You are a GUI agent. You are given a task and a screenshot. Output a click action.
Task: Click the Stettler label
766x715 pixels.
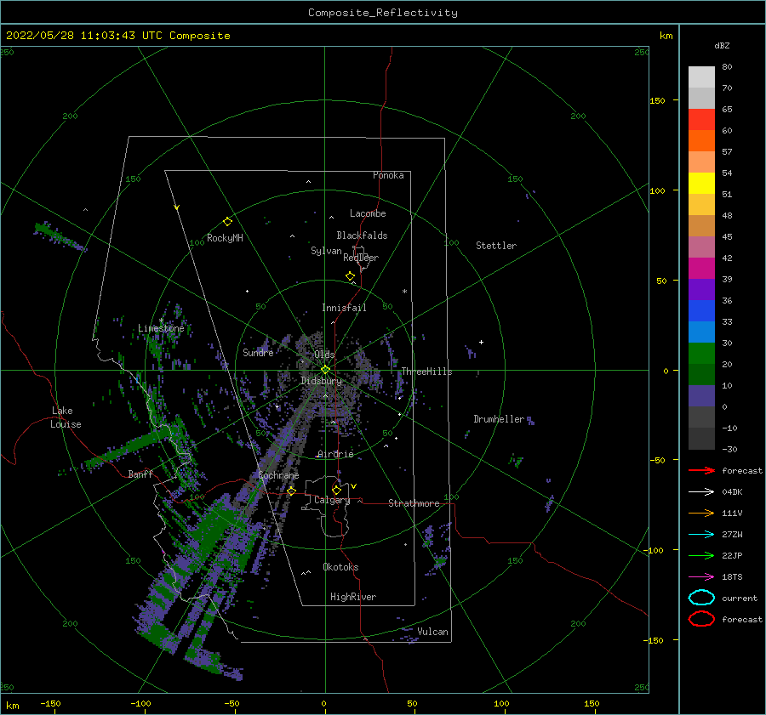[x=496, y=246]
